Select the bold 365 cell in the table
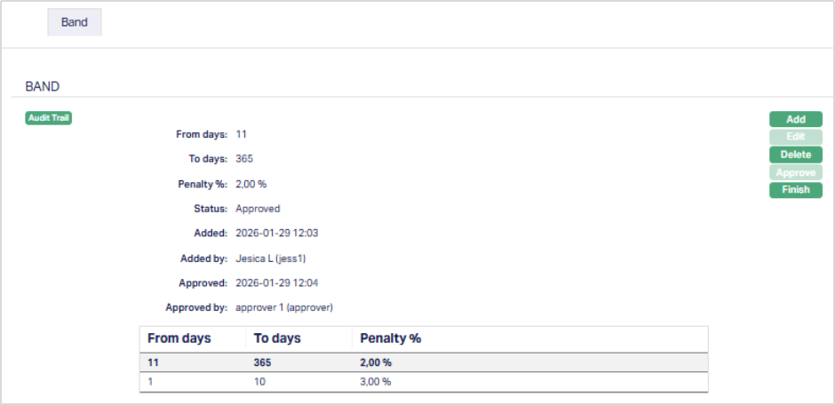 pos(262,362)
